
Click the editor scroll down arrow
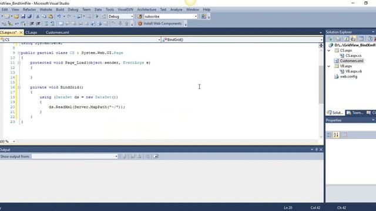tap(321, 137)
